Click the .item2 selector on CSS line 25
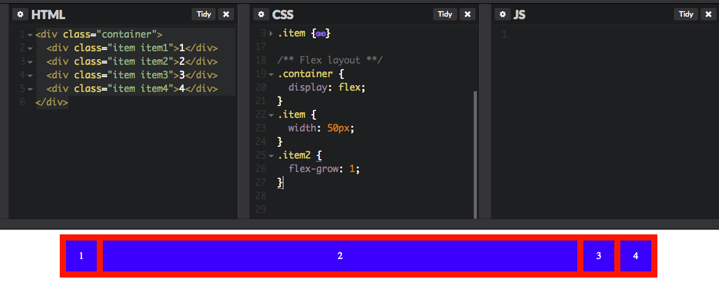719x301 pixels. [x=294, y=155]
